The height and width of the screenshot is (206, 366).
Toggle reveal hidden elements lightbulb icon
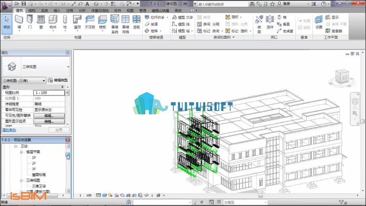152,195
